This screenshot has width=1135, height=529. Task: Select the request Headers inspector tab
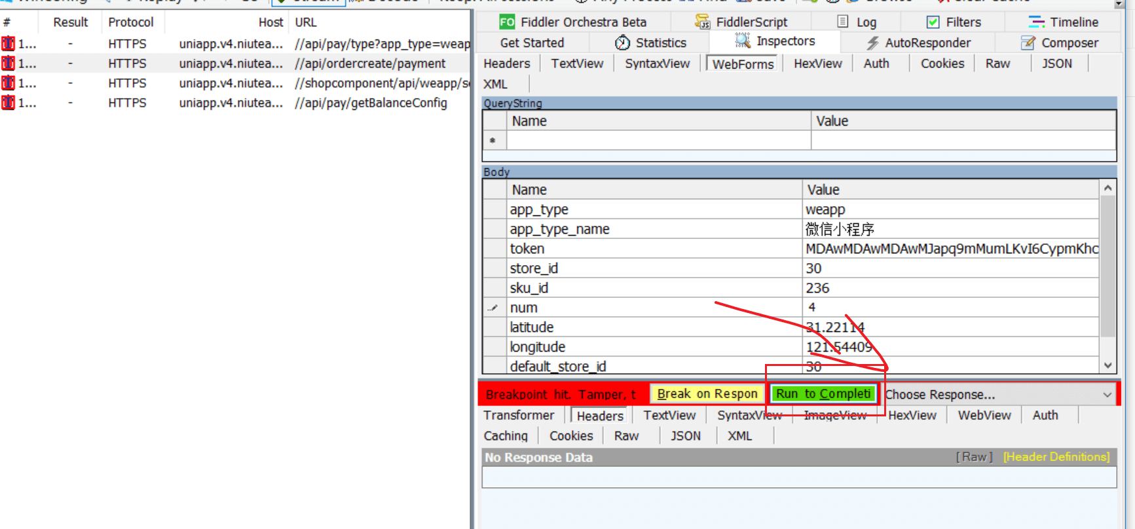pyautogui.click(x=507, y=64)
